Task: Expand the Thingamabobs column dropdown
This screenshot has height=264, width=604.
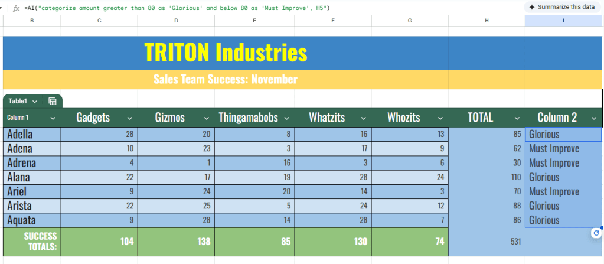Action: coord(286,118)
